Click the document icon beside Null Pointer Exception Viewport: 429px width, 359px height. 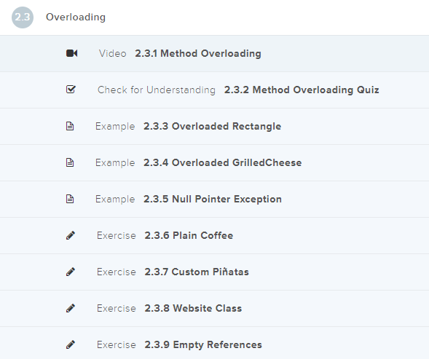click(x=70, y=199)
